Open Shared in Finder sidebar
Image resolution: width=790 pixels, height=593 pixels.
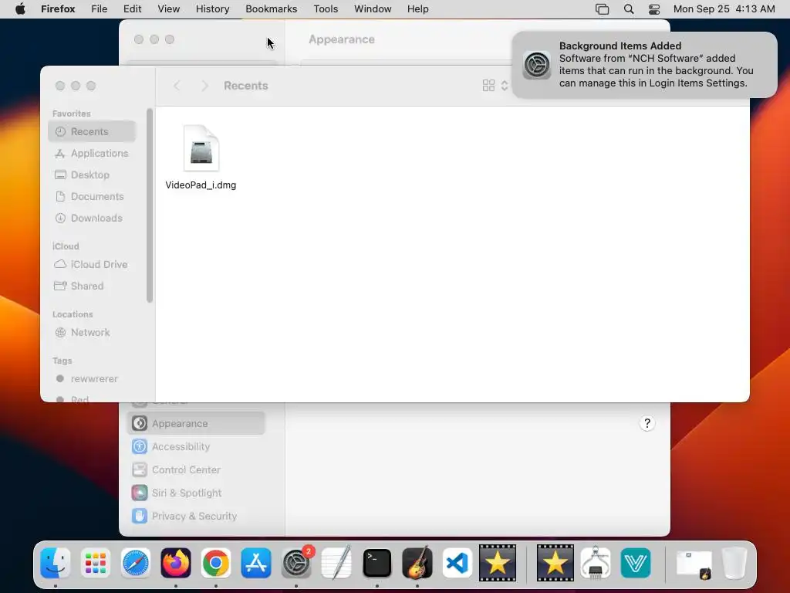click(x=93, y=286)
